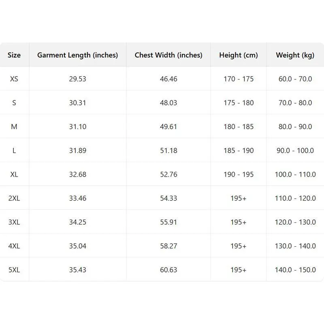Click garment length value 32.68
Screen dimensions: 324x324
77,175
